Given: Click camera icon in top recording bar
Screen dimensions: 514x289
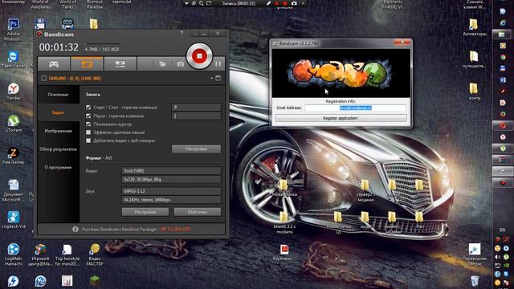Looking at the screenshot, I should pyautogui.click(x=294, y=3).
